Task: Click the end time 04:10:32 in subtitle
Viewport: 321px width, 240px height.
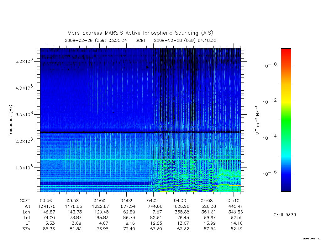Action: pos(207,40)
